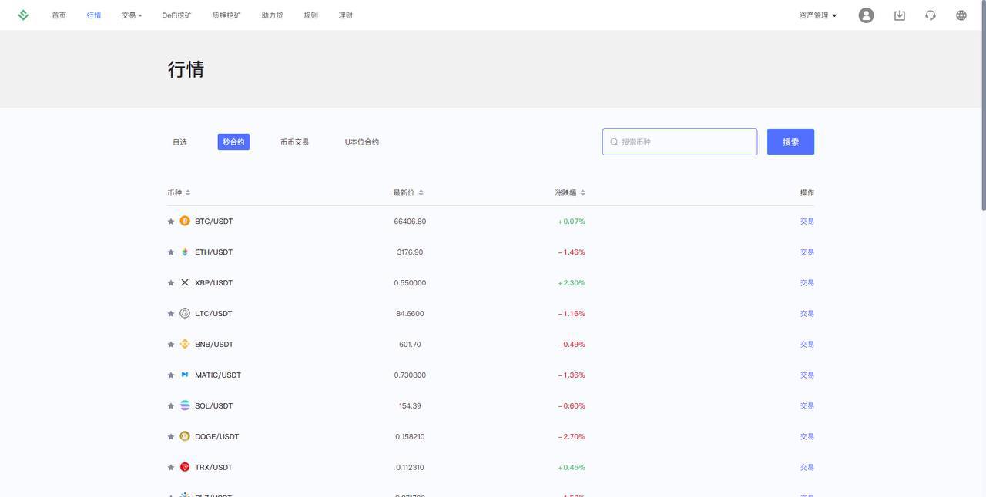This screenshot has height=497, width=986.
Task: Click the 搜索 search button
Action: tap(791, 140)
